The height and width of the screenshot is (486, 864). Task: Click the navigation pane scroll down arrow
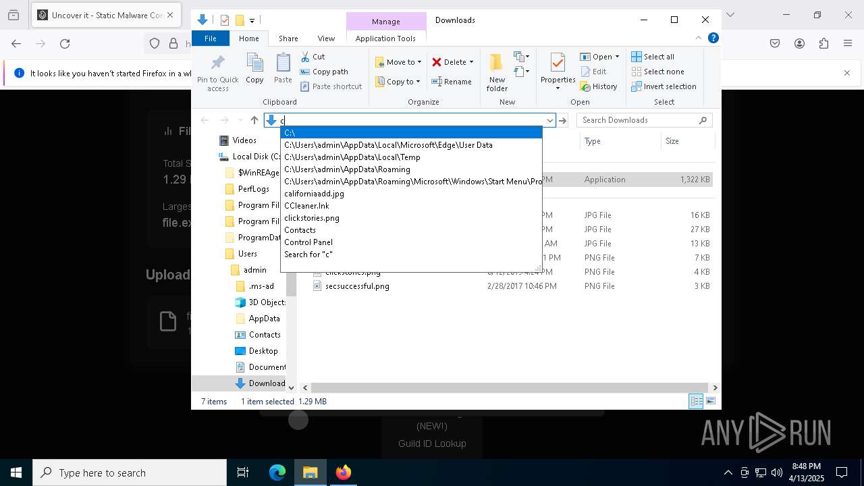[x=291, y=387]
